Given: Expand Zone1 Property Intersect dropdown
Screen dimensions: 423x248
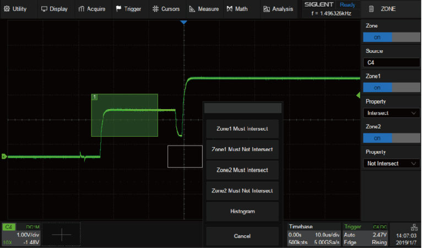Looking at the screenshot, I should coord(391,113).
